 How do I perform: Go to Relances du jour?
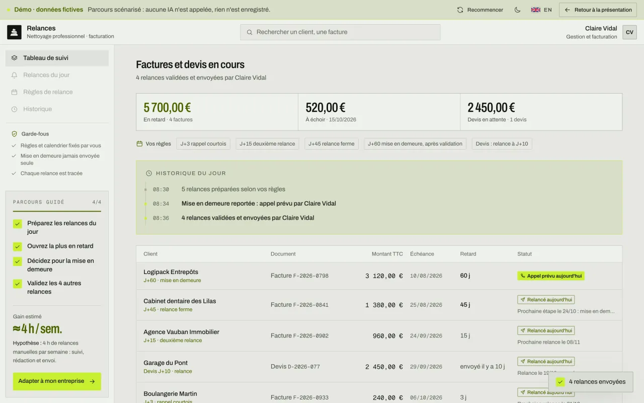[x=57, y=75]
